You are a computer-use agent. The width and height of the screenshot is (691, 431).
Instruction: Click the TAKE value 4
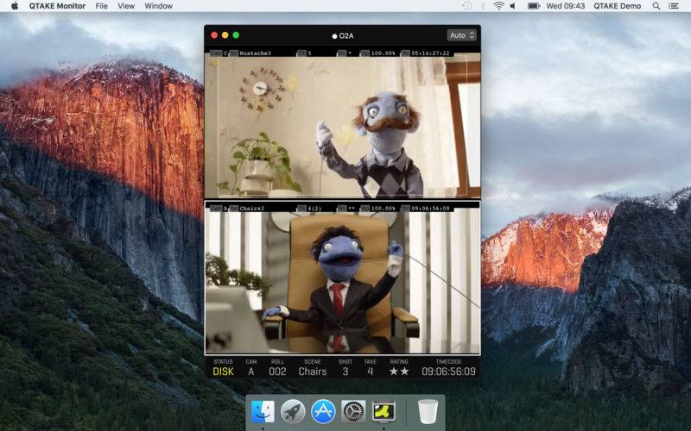[x=371, y=372]
